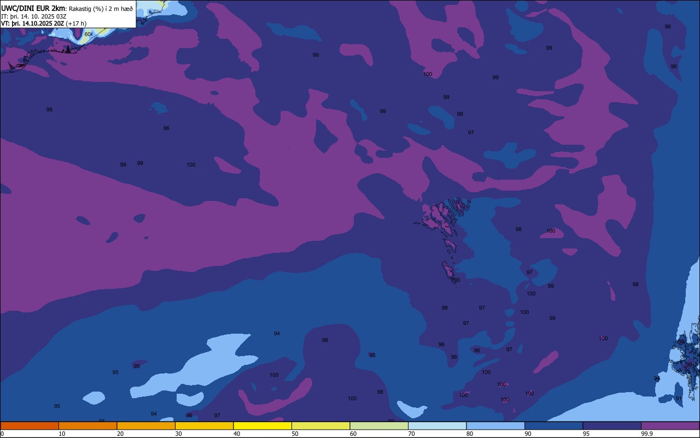Click the legend scale label '70'
This screenshot has height=438, width=700.
coord(411,434)
